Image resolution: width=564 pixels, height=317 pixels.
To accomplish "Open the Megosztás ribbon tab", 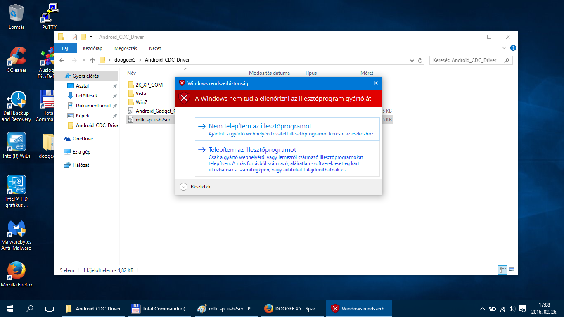I will click(126, 48).
